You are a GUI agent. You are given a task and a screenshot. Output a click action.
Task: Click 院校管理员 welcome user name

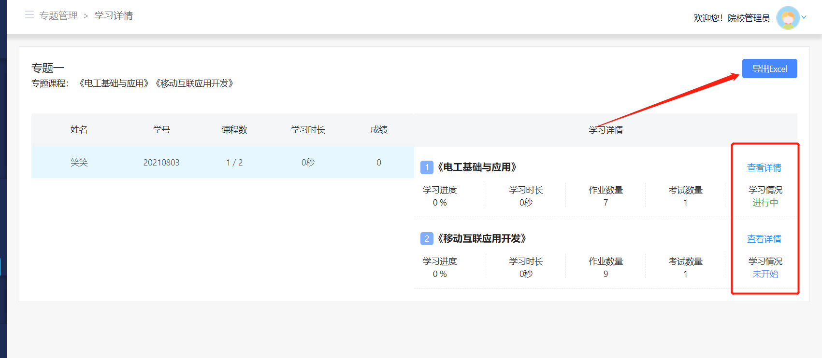coord(749,18)
